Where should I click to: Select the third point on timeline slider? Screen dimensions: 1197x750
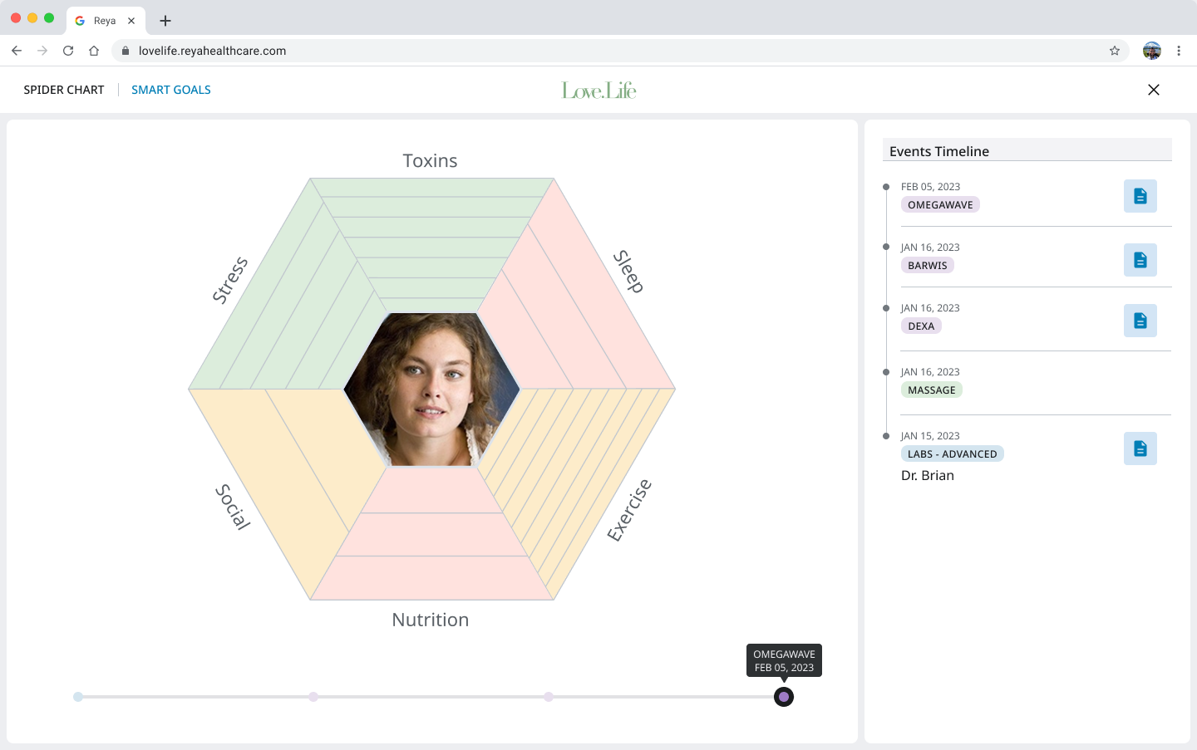pos(549,697)
